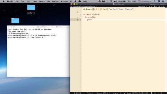Click line number 2 in the gutter
167x94 pixels.
(78, 12)
